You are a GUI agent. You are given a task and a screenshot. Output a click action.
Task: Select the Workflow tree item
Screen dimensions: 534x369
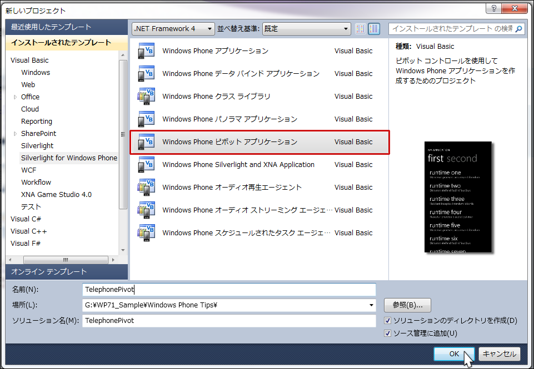coord(36,183)
